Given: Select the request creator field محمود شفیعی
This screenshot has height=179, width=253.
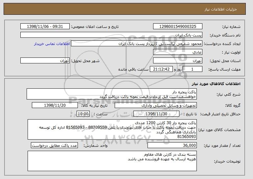Looking at the screenshot, I should tap(137, 44).
